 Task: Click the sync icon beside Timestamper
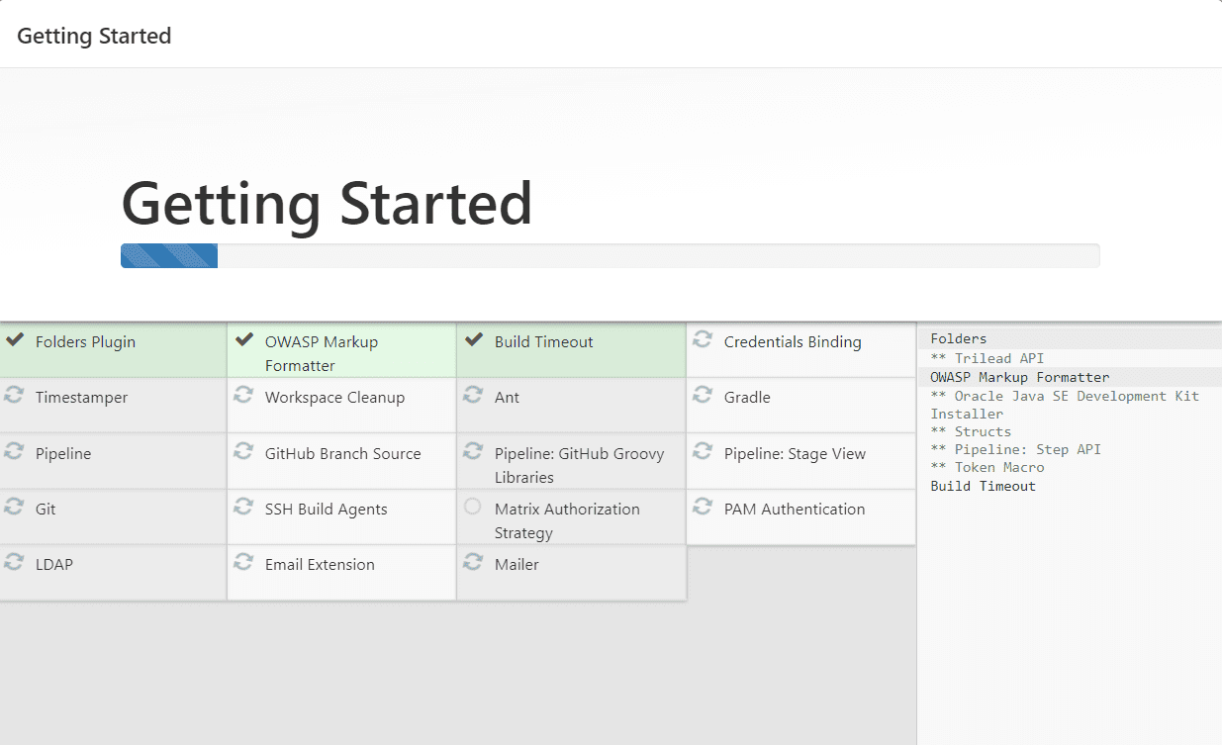(x=14, y=395)
